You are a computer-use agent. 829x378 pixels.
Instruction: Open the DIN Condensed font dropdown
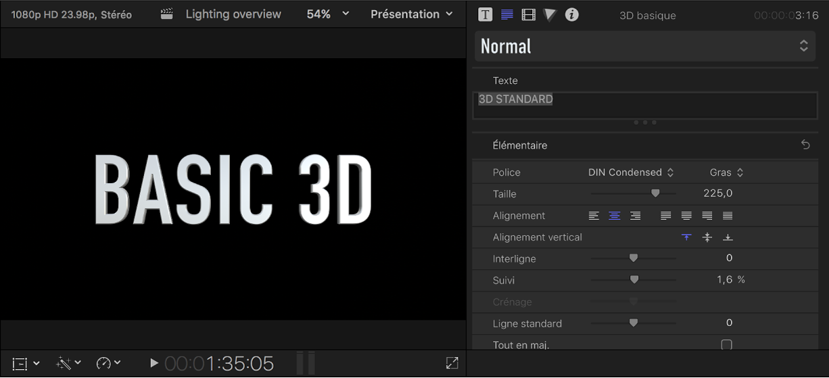point(631,172)
